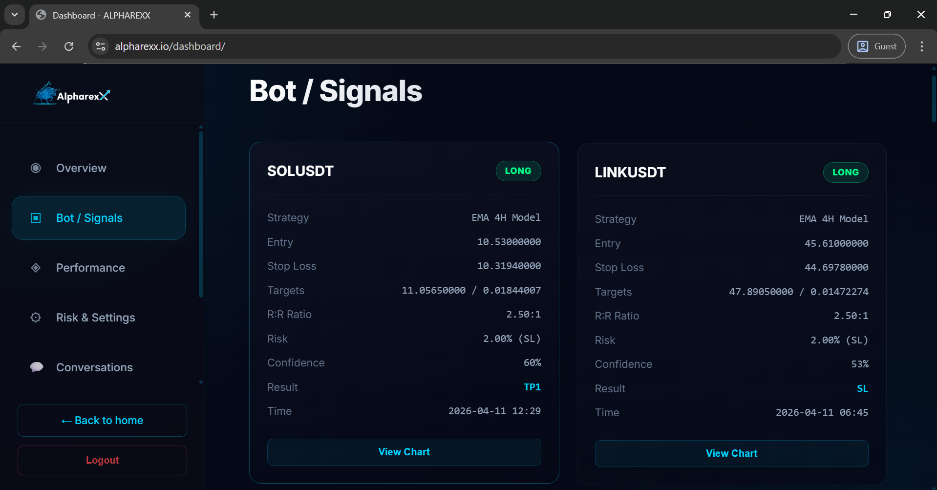This screenshot has width=937, height=490.
Task: Click the LINKUSDT card title
Action: tap(630, 172)
